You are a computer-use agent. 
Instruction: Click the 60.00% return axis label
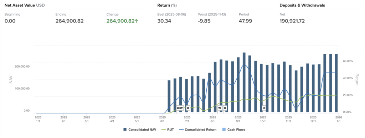click(x=348, y=61)
